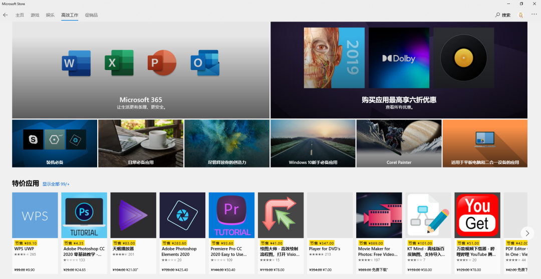Switch to the 游戏 tab

click(x=35, y=15)
